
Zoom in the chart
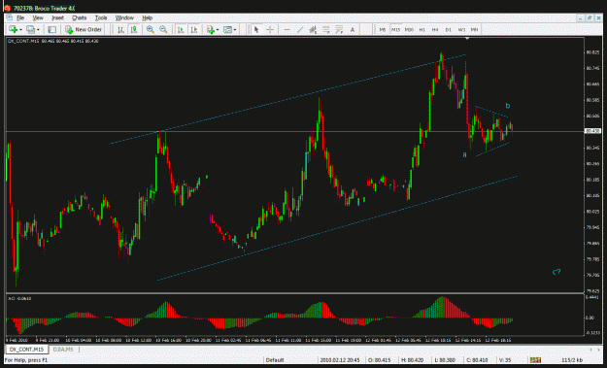pos(151,29)
